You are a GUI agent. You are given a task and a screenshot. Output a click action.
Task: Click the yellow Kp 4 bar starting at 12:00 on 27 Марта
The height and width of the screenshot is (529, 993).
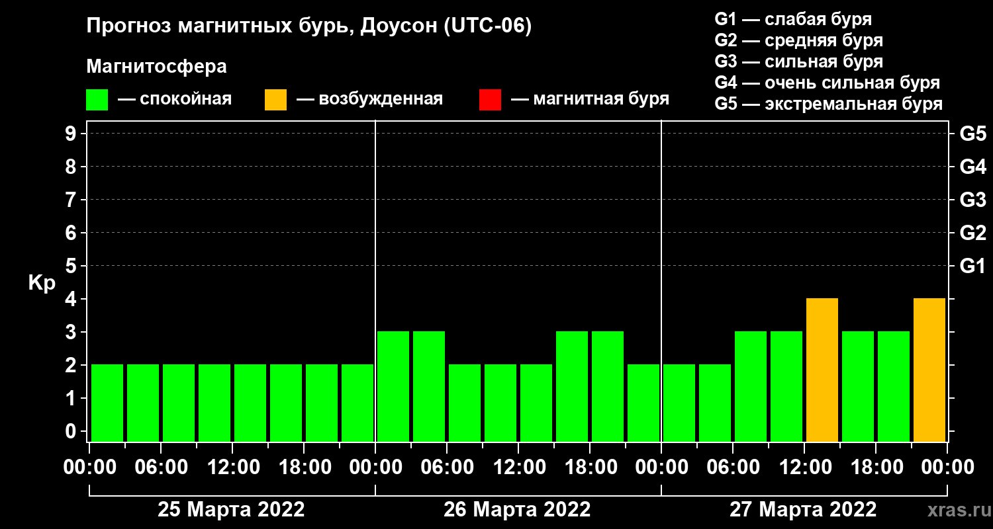pos(822,370)
